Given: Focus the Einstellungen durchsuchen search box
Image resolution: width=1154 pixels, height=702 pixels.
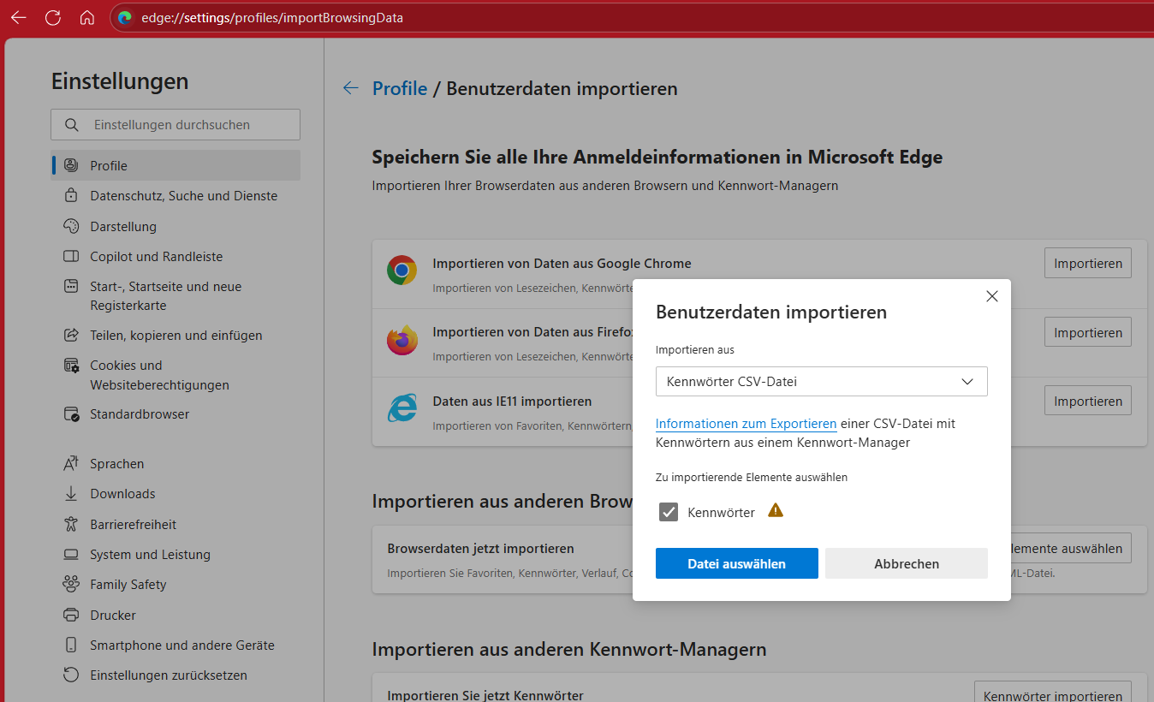Looking at the screenshot, I should pos(175,125).
